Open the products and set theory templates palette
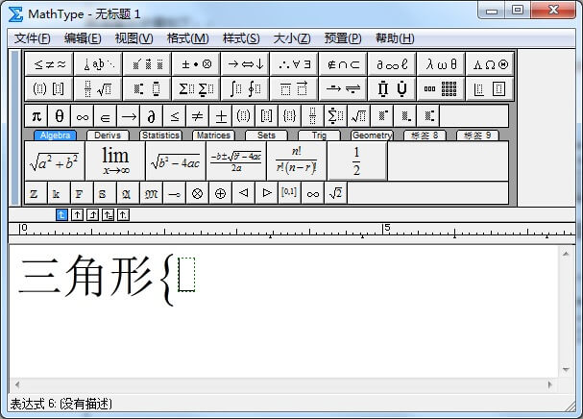The width and height of the screenshot is (583, 419). point(392,89)
